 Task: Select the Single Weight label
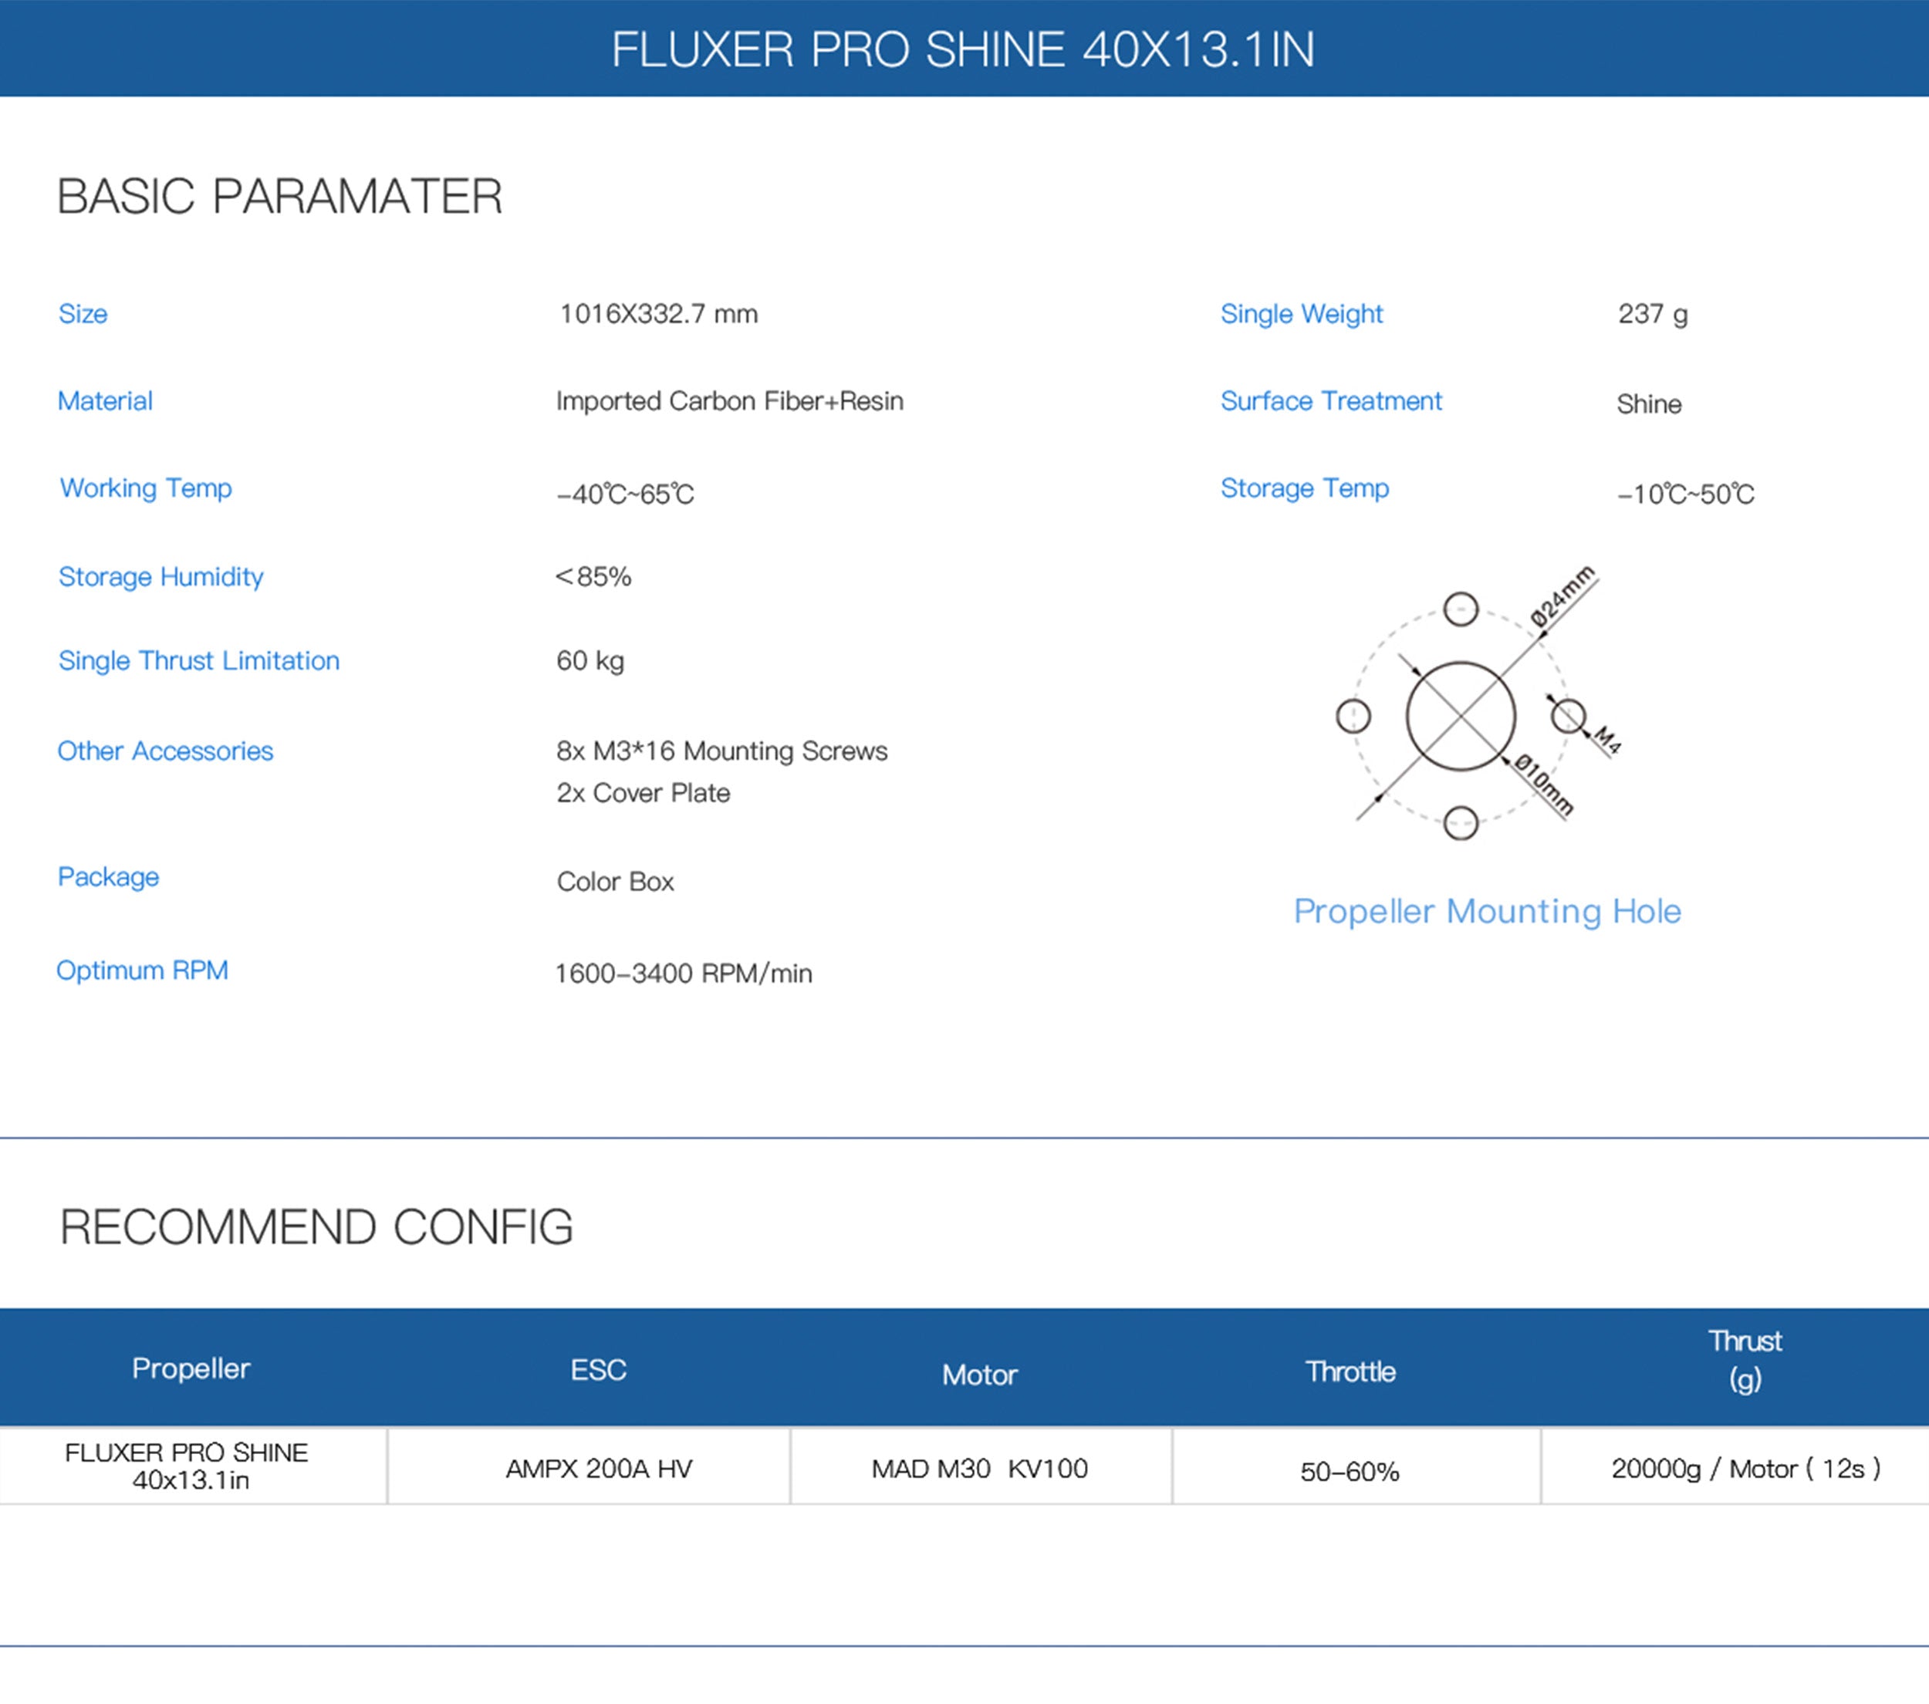click(1302, 313)
